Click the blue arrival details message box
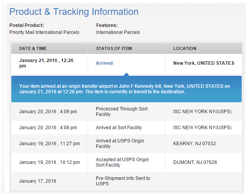Image resolution: width=246 pixels, height=194 pixels. tap(126, 89)
